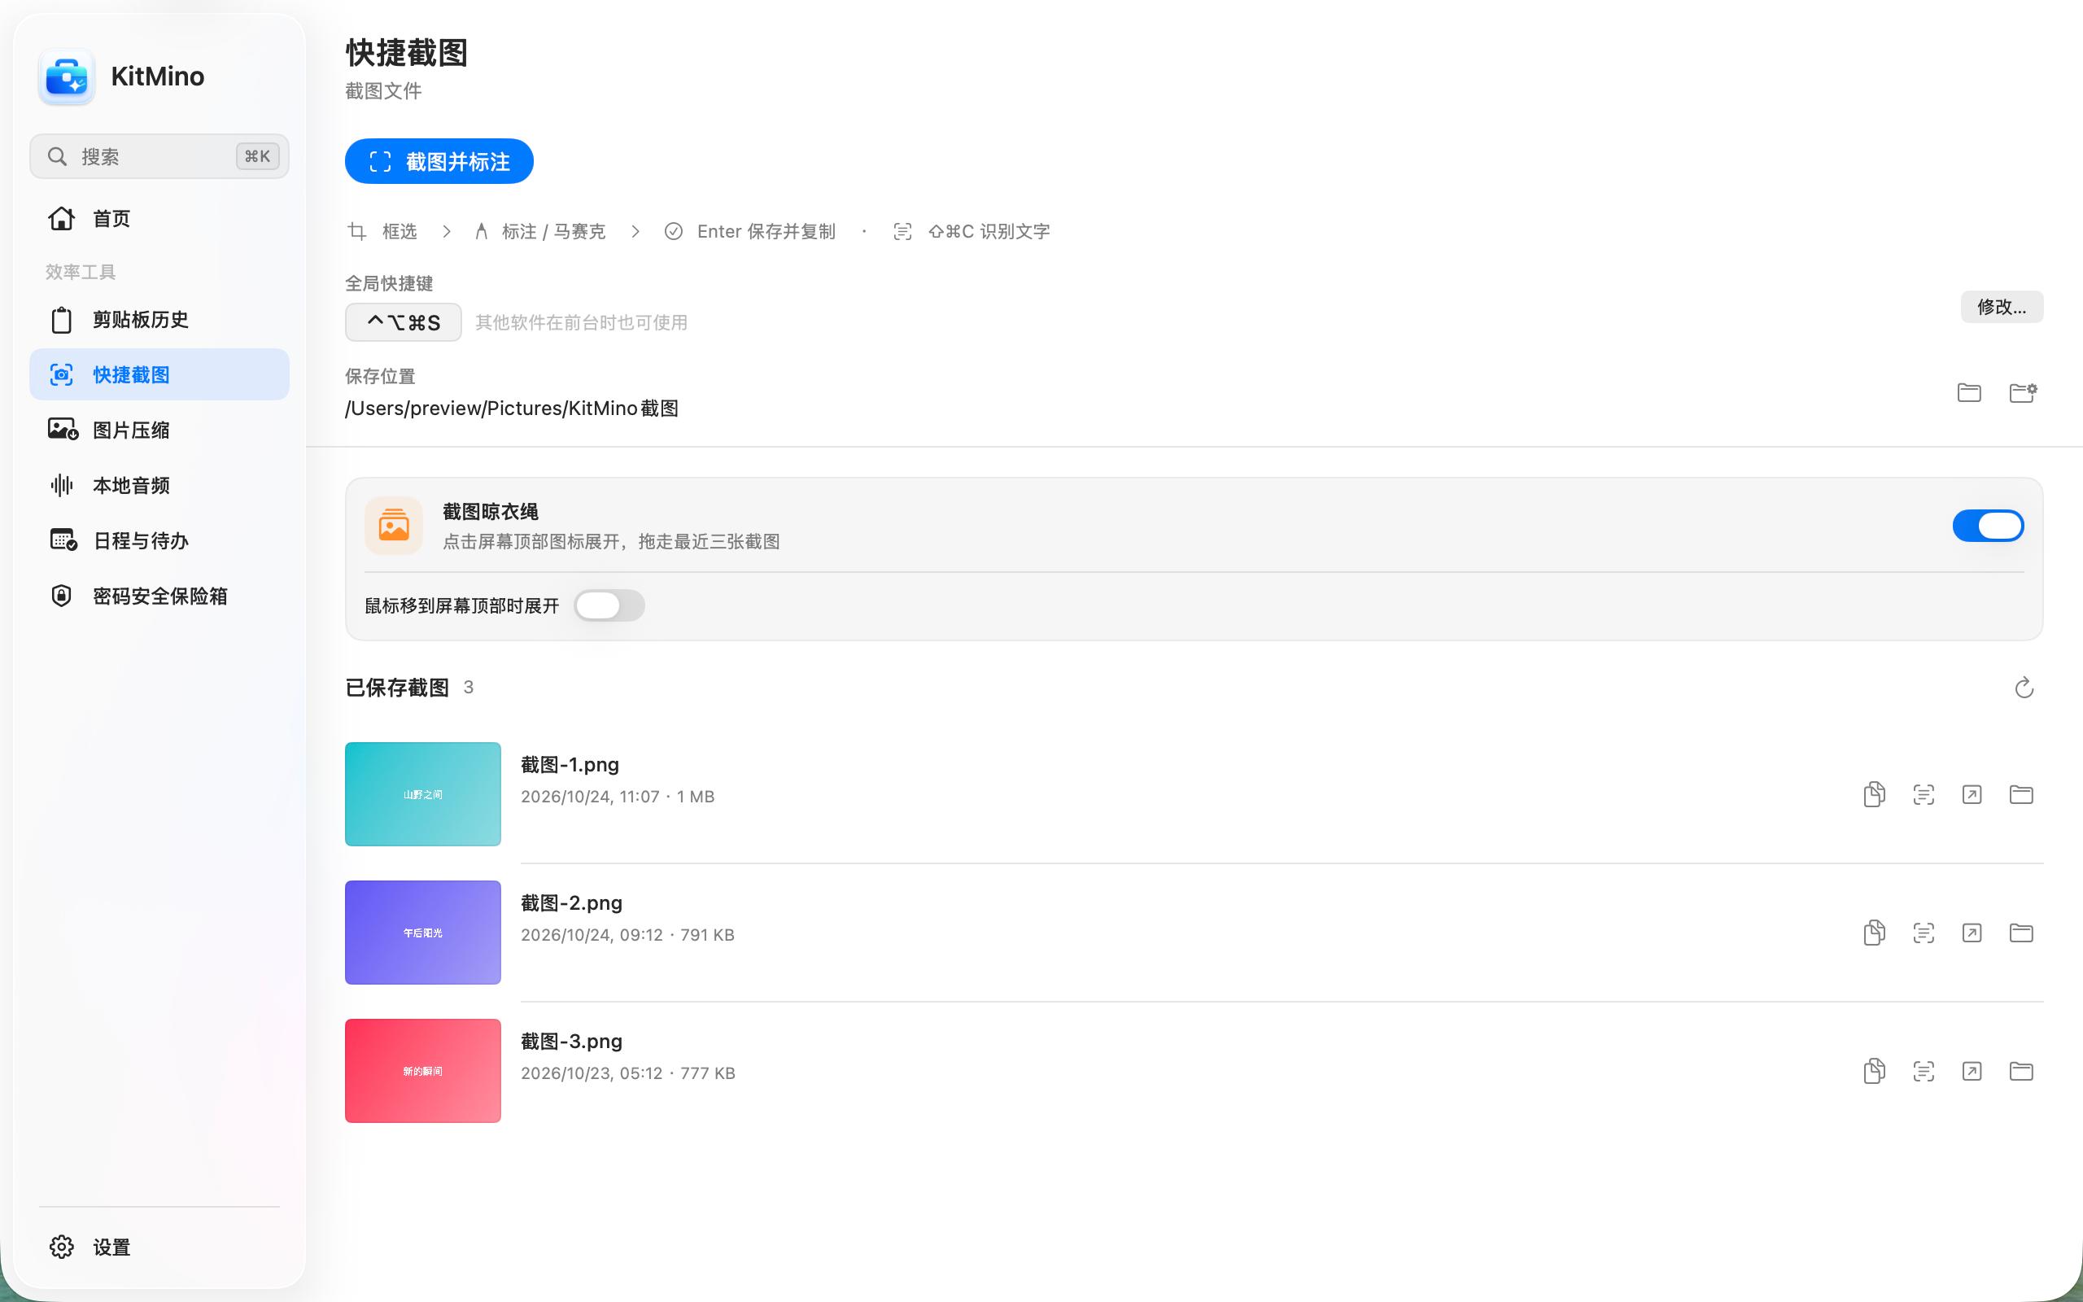The width and height of the screenshot is (2083, 1302).
Task: Click the KitMino app logo icon
Action: tap(66, 76)
